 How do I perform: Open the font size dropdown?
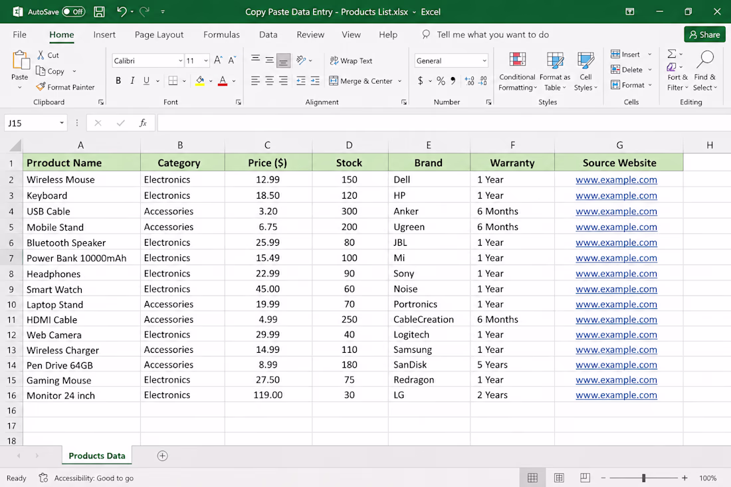coord(205,60)
